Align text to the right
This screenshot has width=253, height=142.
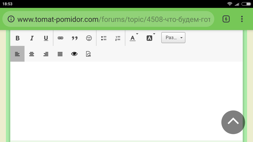[46, 54]
